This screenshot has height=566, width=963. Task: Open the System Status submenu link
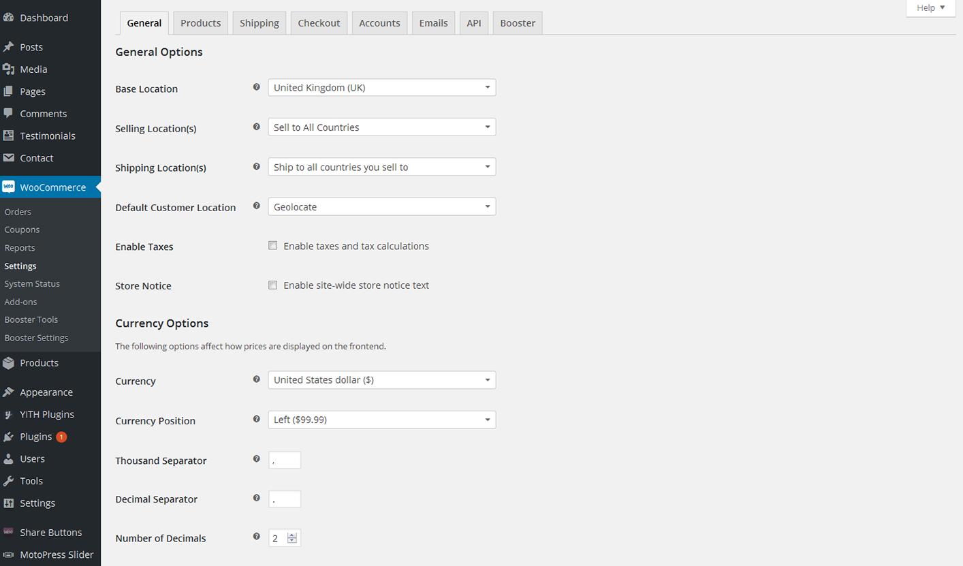click(32, 284)
